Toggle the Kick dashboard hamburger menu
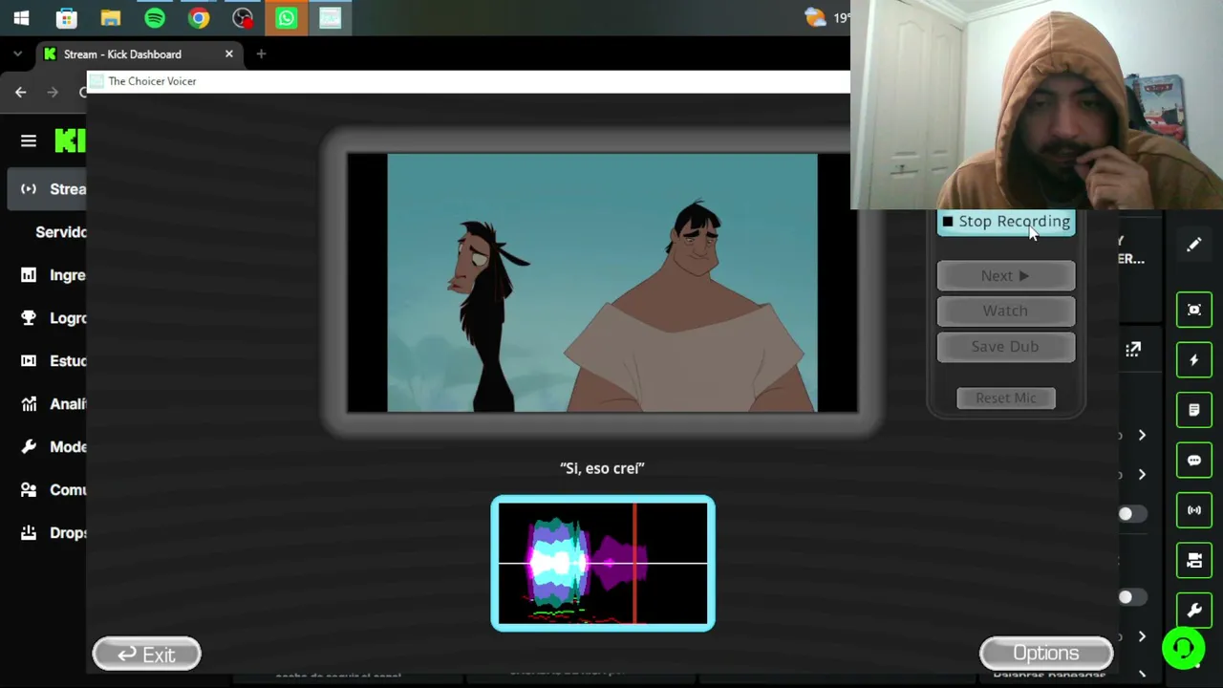Screen dimensions: 1223x688 (x=29, y=141)
